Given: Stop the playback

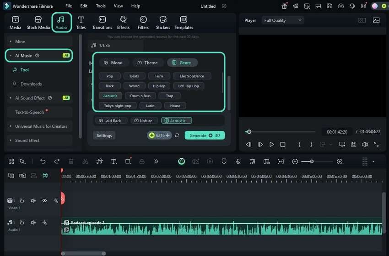Looking at the screenshot, I should point(283,144).
